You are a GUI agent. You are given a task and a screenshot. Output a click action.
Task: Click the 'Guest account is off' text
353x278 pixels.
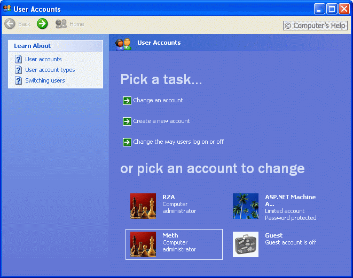(291, 242)
